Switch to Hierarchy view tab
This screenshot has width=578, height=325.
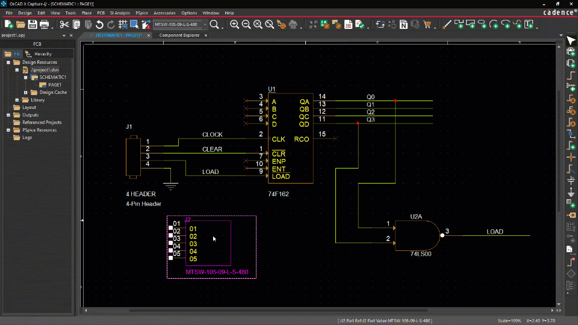39,54
